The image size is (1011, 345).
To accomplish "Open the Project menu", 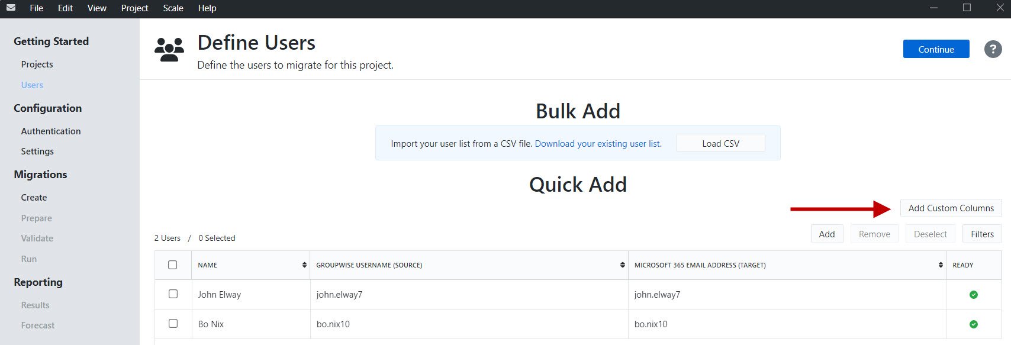I will [134, 8].
